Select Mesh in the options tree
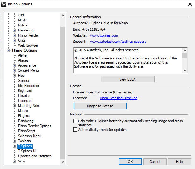Viewport: 195px width, 169px height. [22, 20]
